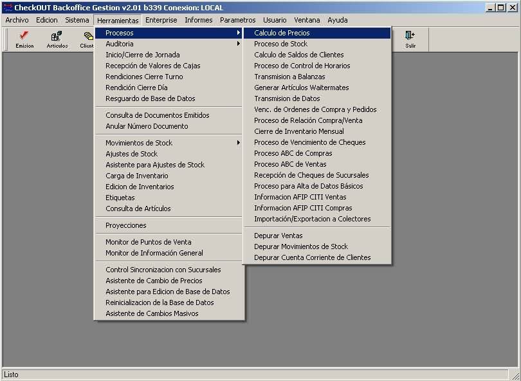Launch Asistente de Cambios Masivos
The width and height of the screenshot is (521, 381).
click(169, 313)
